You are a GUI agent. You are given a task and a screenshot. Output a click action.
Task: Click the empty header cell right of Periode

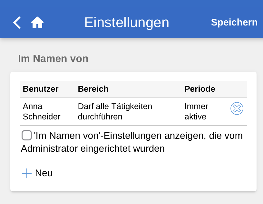click(237, 89)
